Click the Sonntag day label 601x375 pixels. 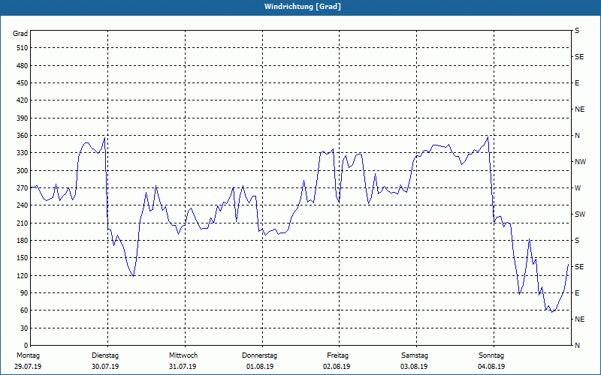pos(491,355)
